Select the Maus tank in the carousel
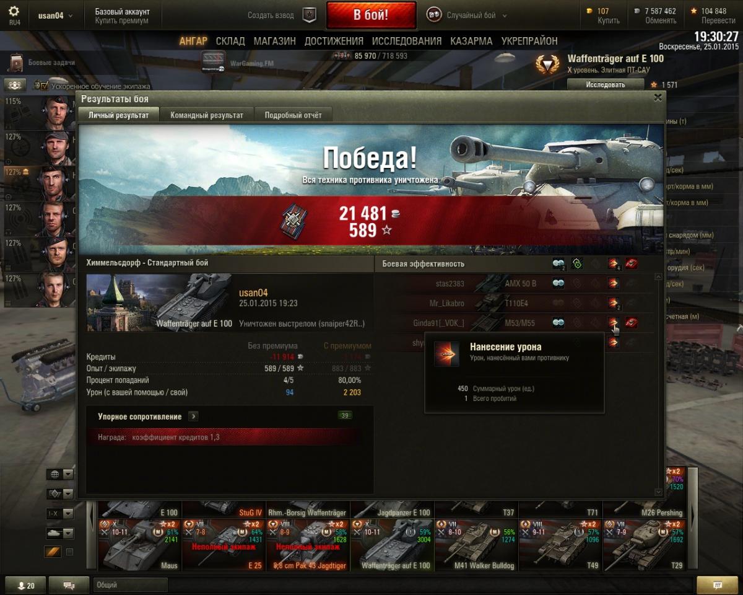The height and width of the screenshot is (595, 743). click(140, 544)
